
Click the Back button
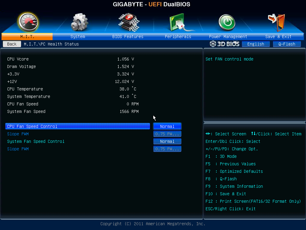click(x=12, y=44)
